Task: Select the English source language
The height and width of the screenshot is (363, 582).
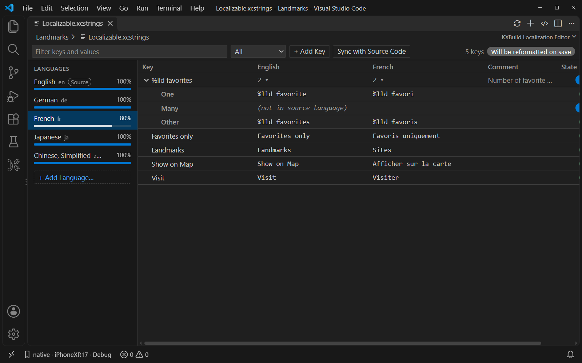Action: click(x=83, y=83)
